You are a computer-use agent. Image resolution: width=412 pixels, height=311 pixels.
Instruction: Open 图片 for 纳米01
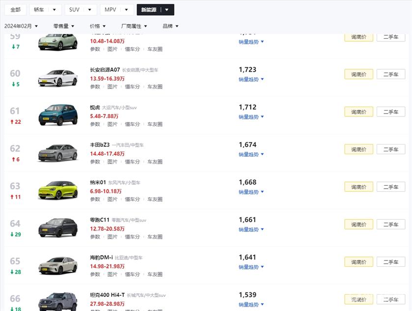[112, 199]
